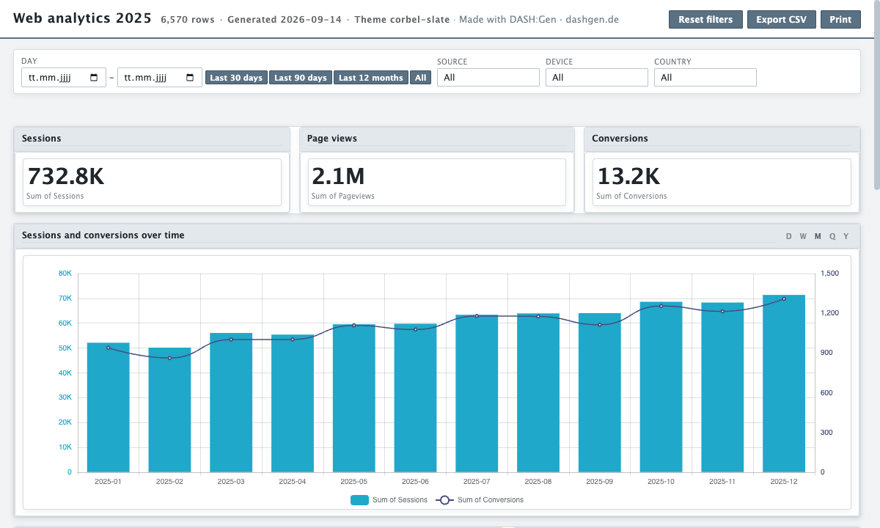
Task: Apply the Last 12 months filter
Action: click(x=371, y=78)
